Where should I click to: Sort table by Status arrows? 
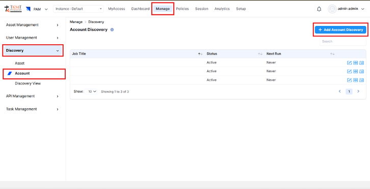pyautogui.click(x=260, y=54)
